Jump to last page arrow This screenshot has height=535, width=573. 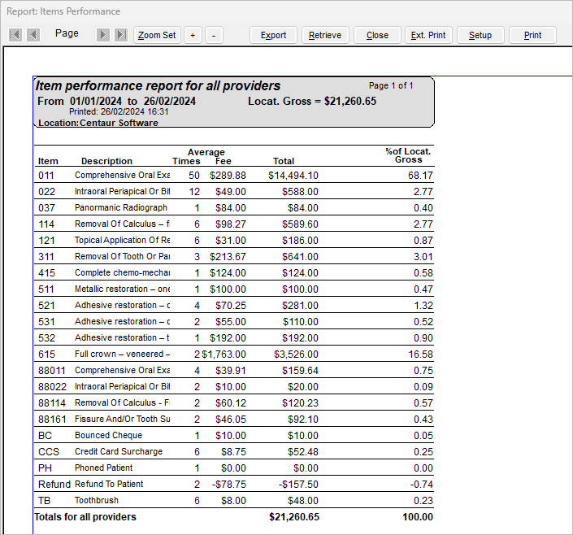(x=121, y=35)
